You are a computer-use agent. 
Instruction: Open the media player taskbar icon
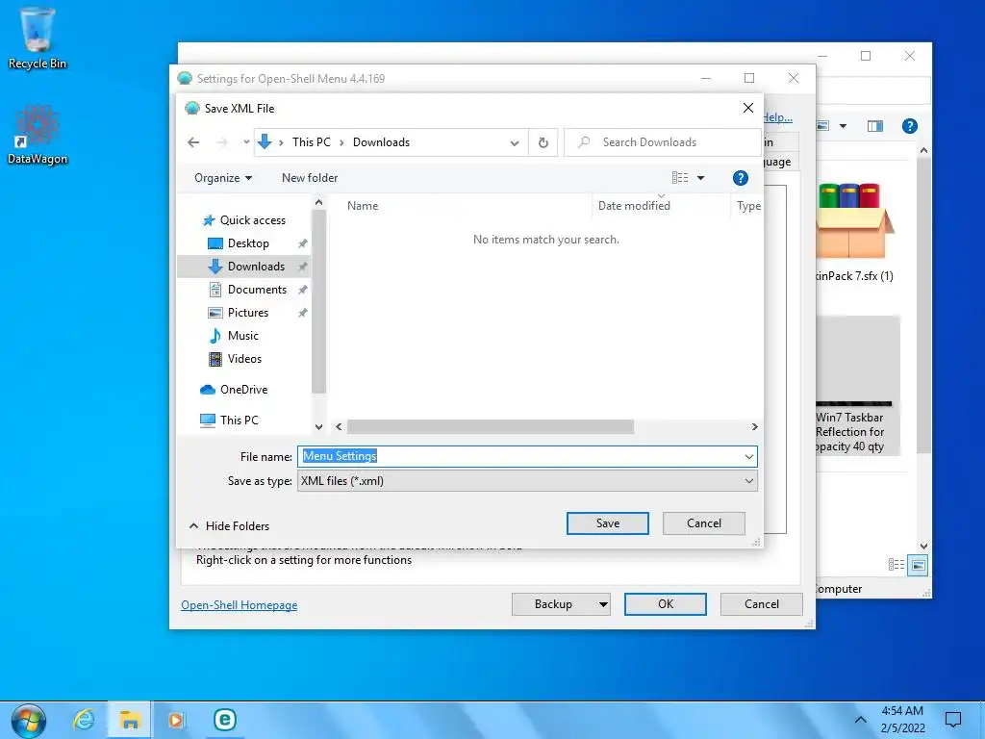(177, 720)
